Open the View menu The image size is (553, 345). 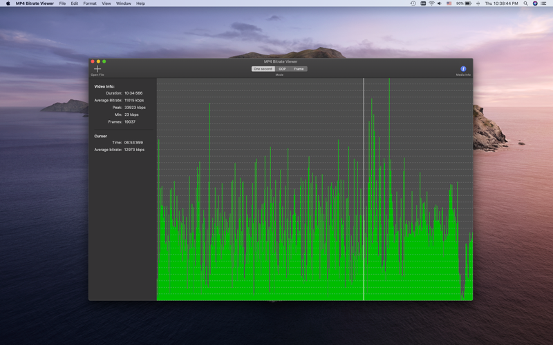[x=106, y=3]
